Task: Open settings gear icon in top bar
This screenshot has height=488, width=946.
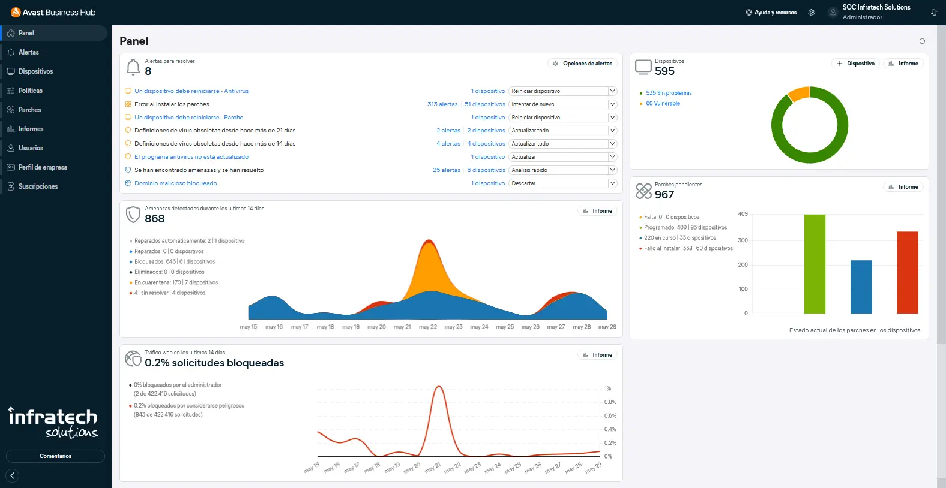Action: pos(811,12)
